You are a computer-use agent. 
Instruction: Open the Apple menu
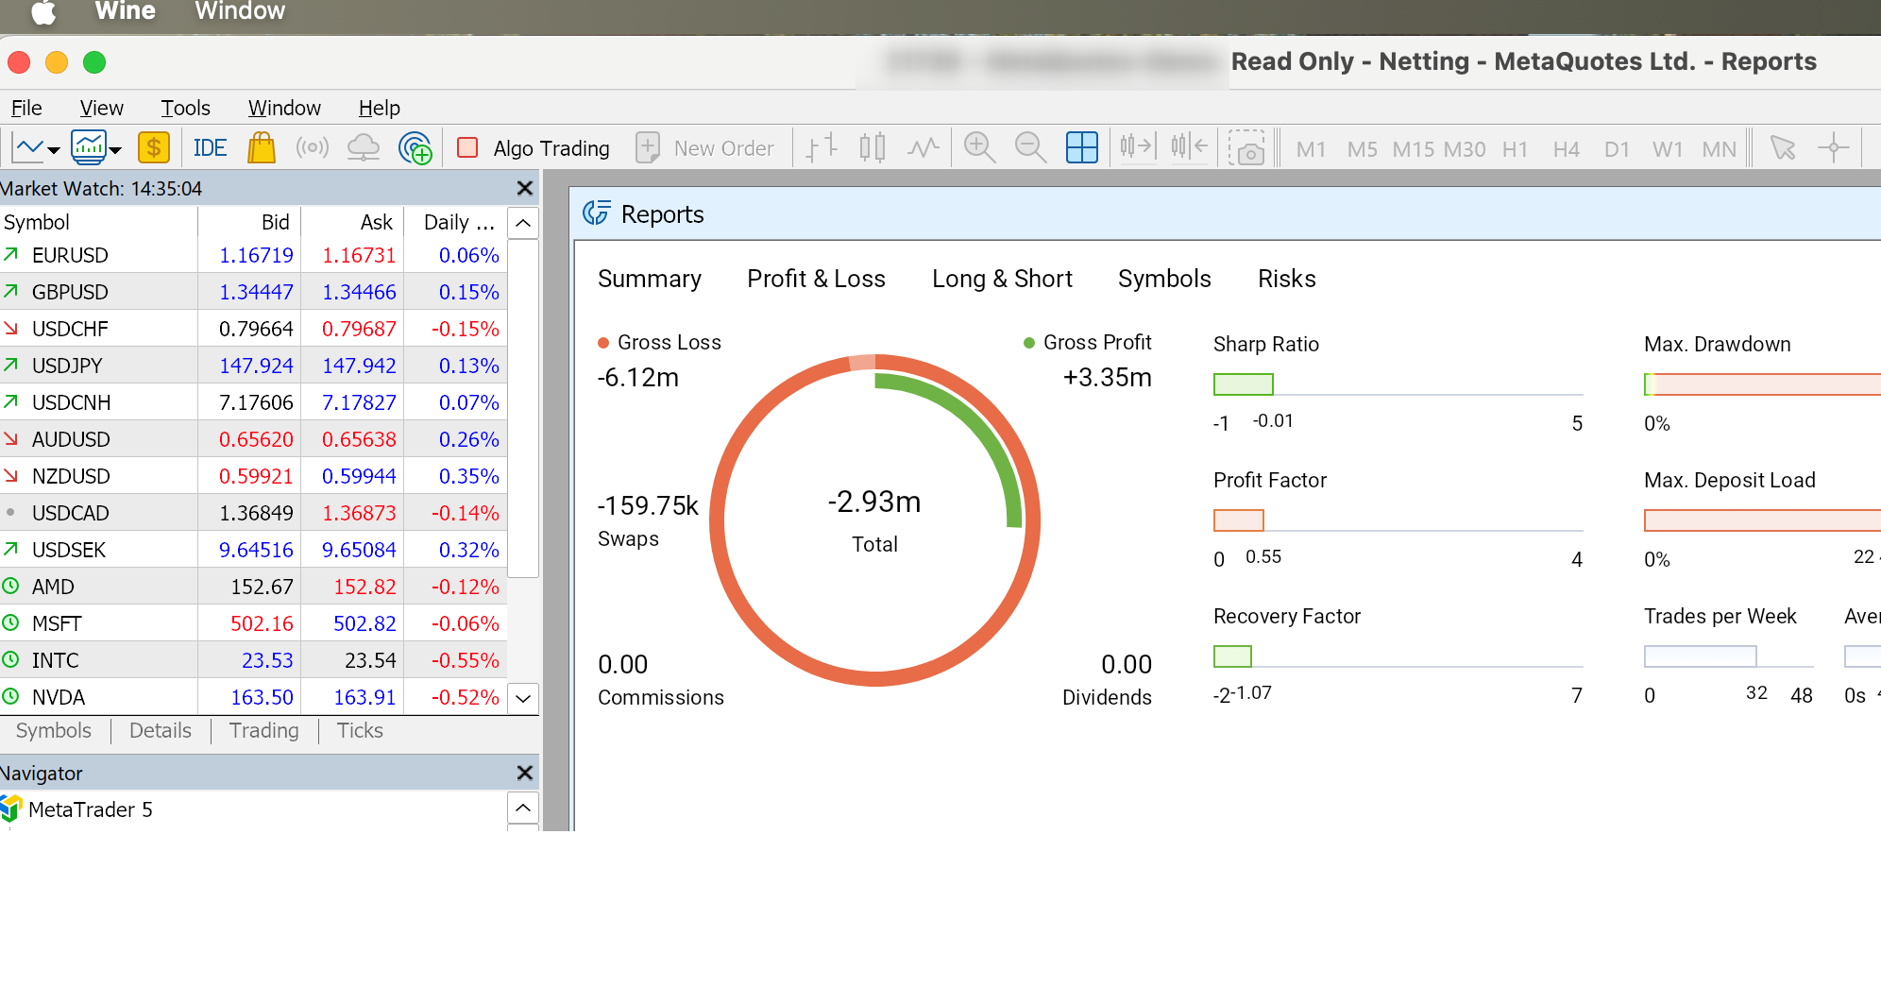pos(43,11)
